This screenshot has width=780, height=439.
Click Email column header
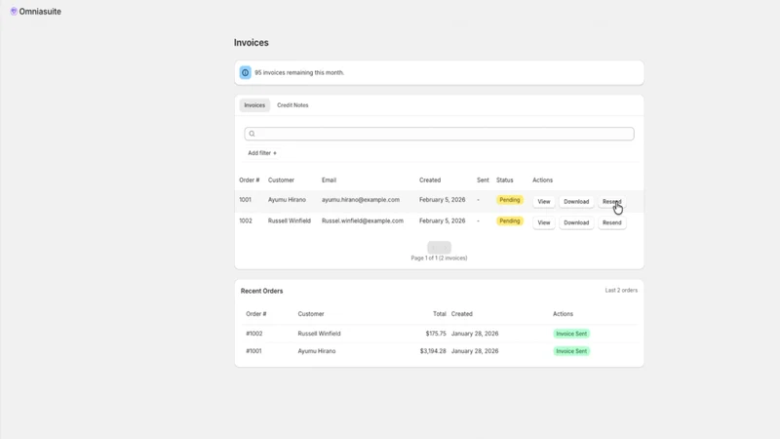tap(329, 180)
